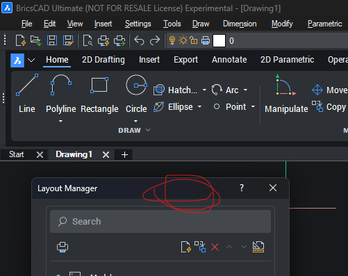The height and width of the screenshot is (276, 348).
Task: Expand the Hatch dropdown arrow
Action: [x=204, y=90]
